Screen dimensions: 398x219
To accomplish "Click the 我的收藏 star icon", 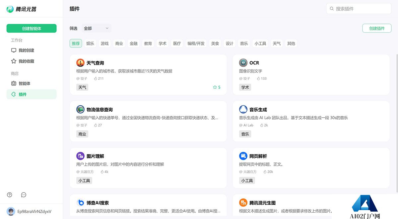I will coord(14,61).
